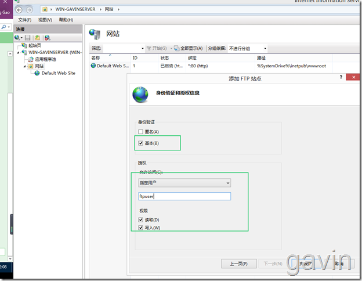
Task: Enable the 匿名(A) authentication checkbox
Action: [x=140, y=132]
